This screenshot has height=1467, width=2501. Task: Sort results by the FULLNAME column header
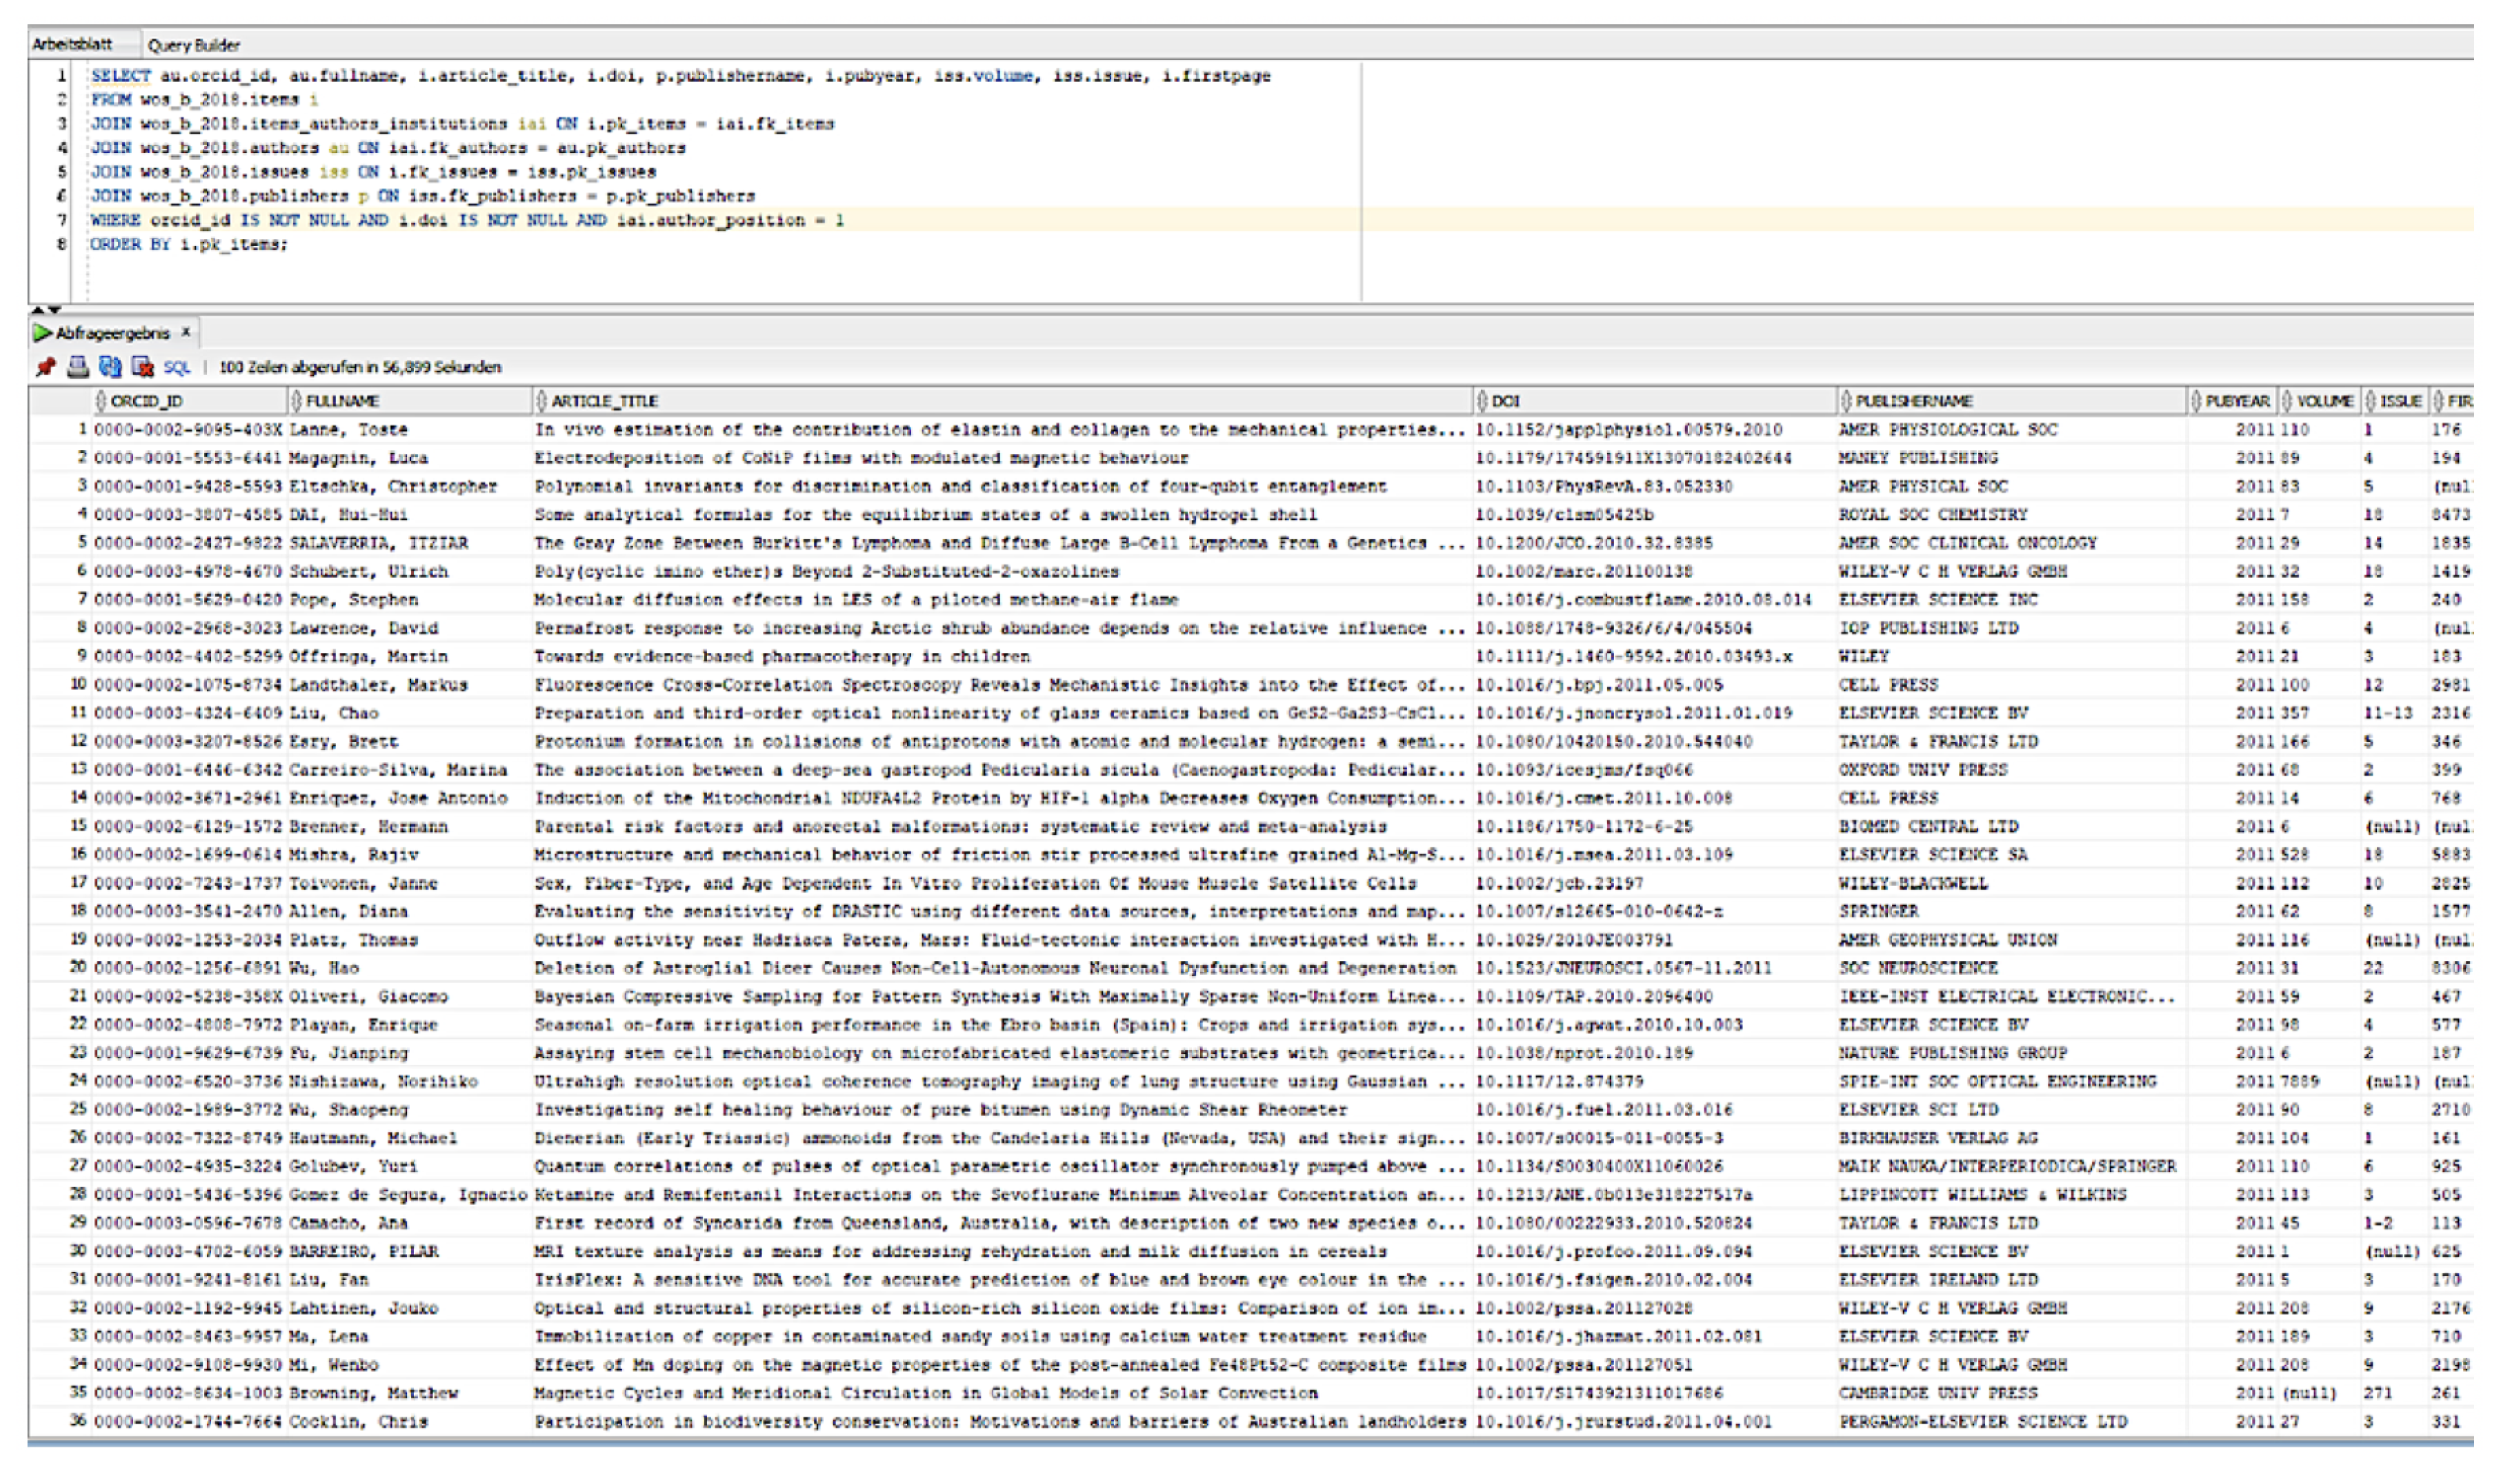click(342, 401)
